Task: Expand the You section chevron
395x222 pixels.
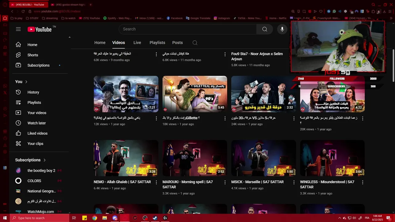Action: point(26,82)
